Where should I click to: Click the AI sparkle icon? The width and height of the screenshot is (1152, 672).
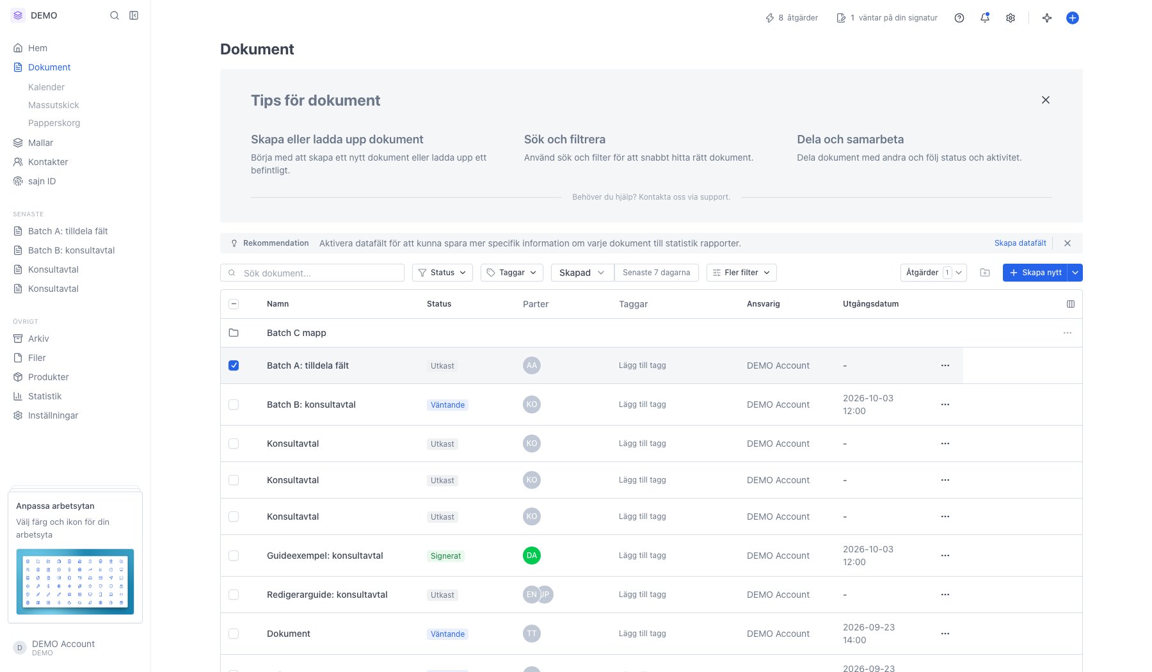point(1047,18)
